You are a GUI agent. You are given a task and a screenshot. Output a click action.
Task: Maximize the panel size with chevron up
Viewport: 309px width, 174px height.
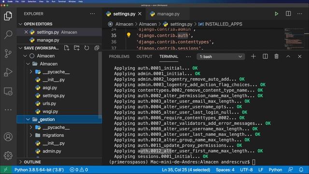coord(288,57)
